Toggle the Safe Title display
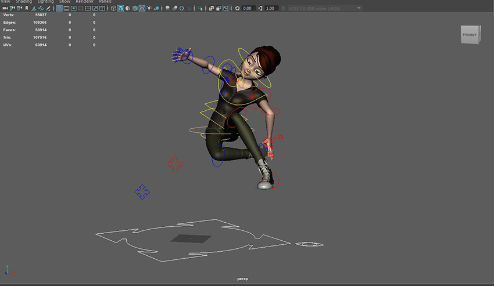The image size is (494, 286). point(102,9)
